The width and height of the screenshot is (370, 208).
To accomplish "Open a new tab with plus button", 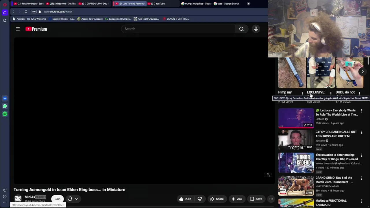I will click(x=249, y=3).
